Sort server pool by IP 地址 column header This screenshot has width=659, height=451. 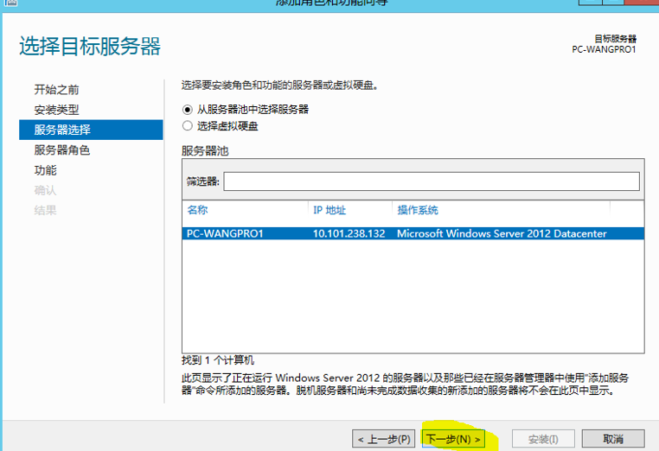[x=329, y=210]
